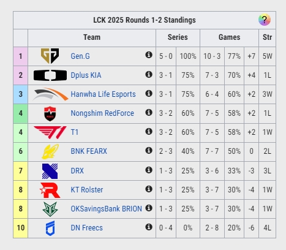Open the DN Freecs info icon
Image resolution: width=286 pixels, height=250 pixels.
(x=149, y=227)
